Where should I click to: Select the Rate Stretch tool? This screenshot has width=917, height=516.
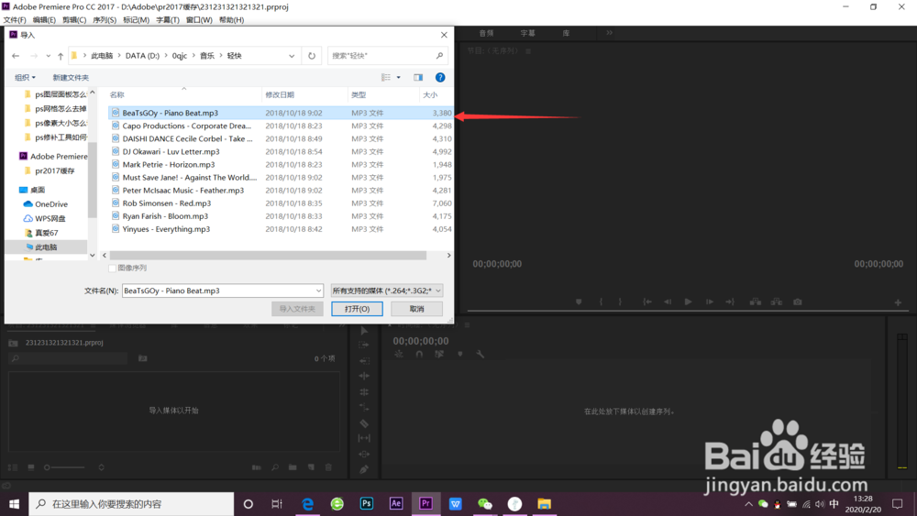click(x=364, y=391)
